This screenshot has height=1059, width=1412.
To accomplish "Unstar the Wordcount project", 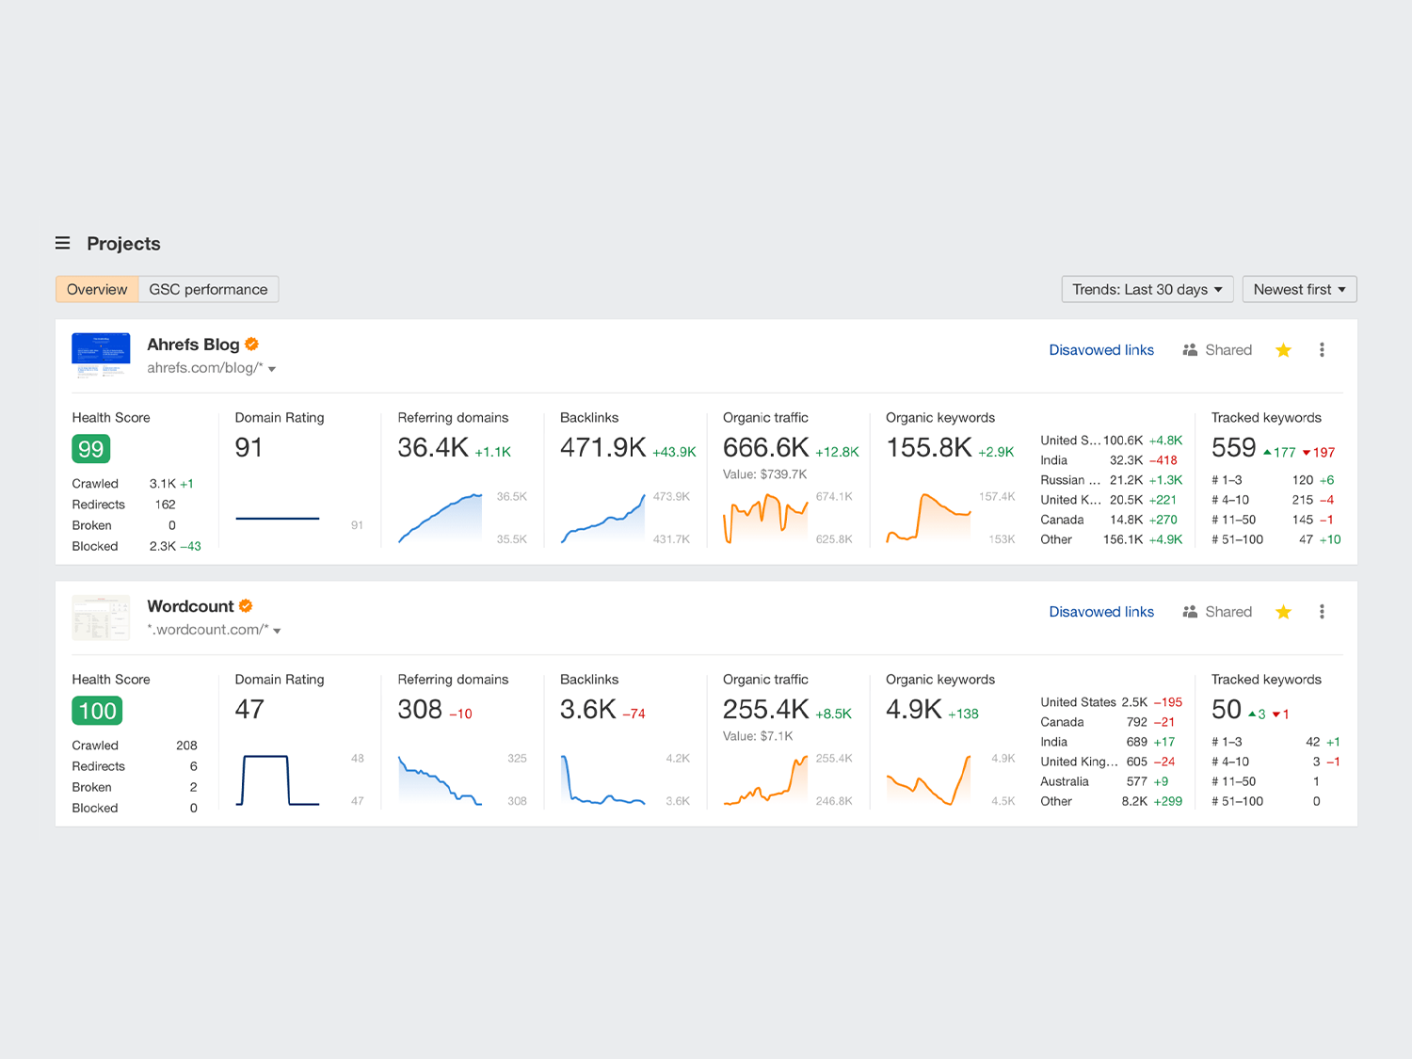I will [x=1283, y=612].
